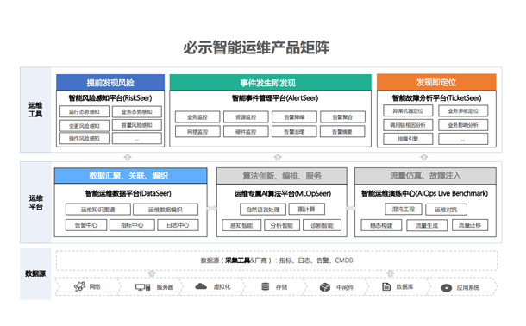This screenshot has height=326, width=526.
Task: Click the 排障引擎 box in TicketSeer
Action: [x=408, y=139]
